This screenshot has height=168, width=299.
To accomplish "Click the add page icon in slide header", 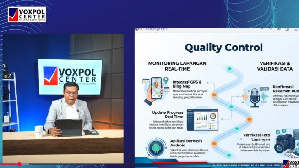I will 287,29.
